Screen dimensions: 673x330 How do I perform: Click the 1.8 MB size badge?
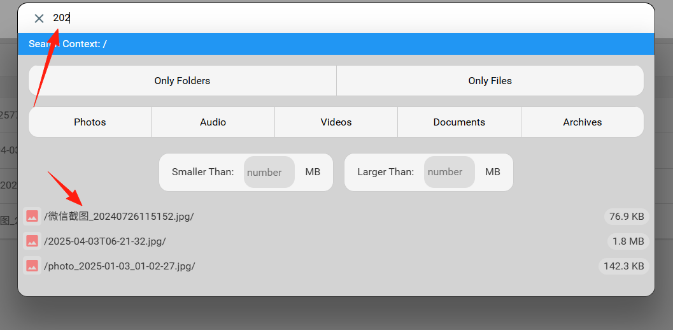[x=628, y=241]
